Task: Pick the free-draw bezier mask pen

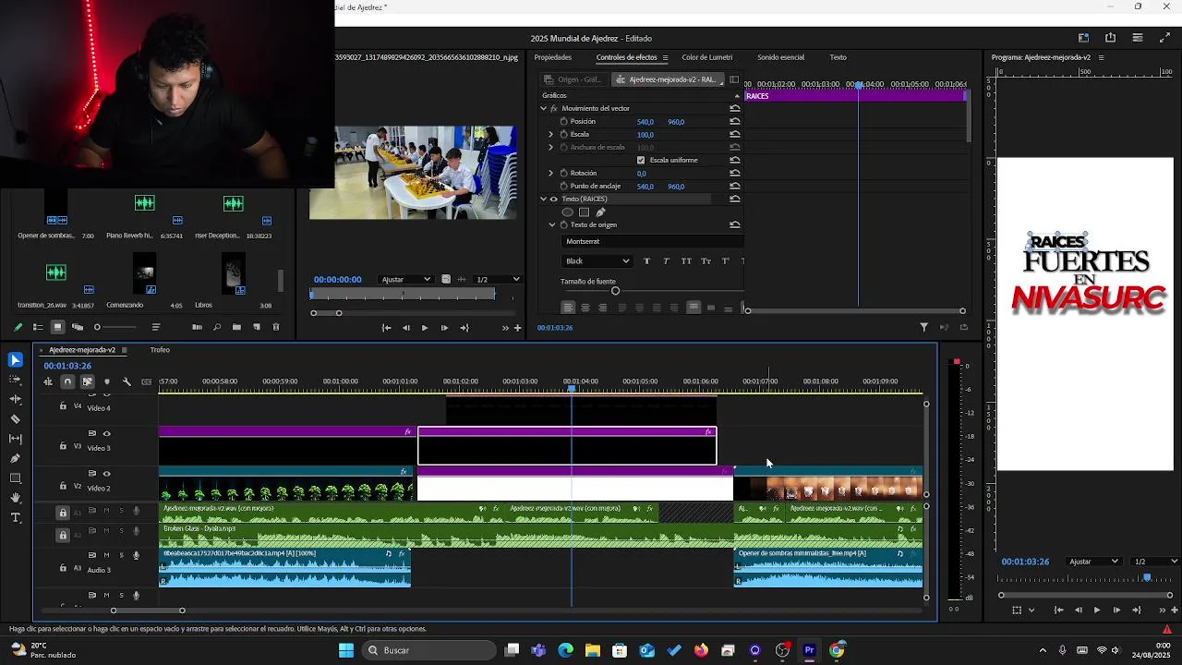Action: [600, 212]
